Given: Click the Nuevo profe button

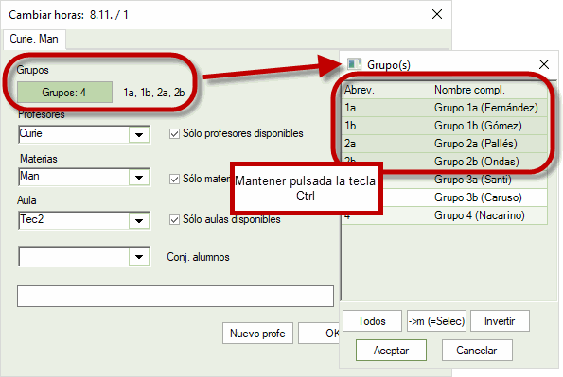Looking at the screenshot, I should 257,334.
